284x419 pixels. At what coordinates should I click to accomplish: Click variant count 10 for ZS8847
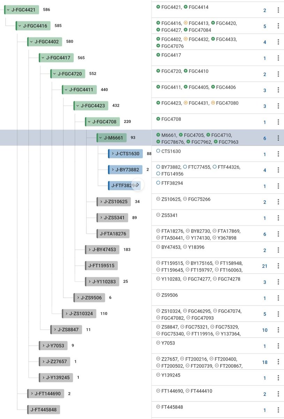[x=264, y=330]
